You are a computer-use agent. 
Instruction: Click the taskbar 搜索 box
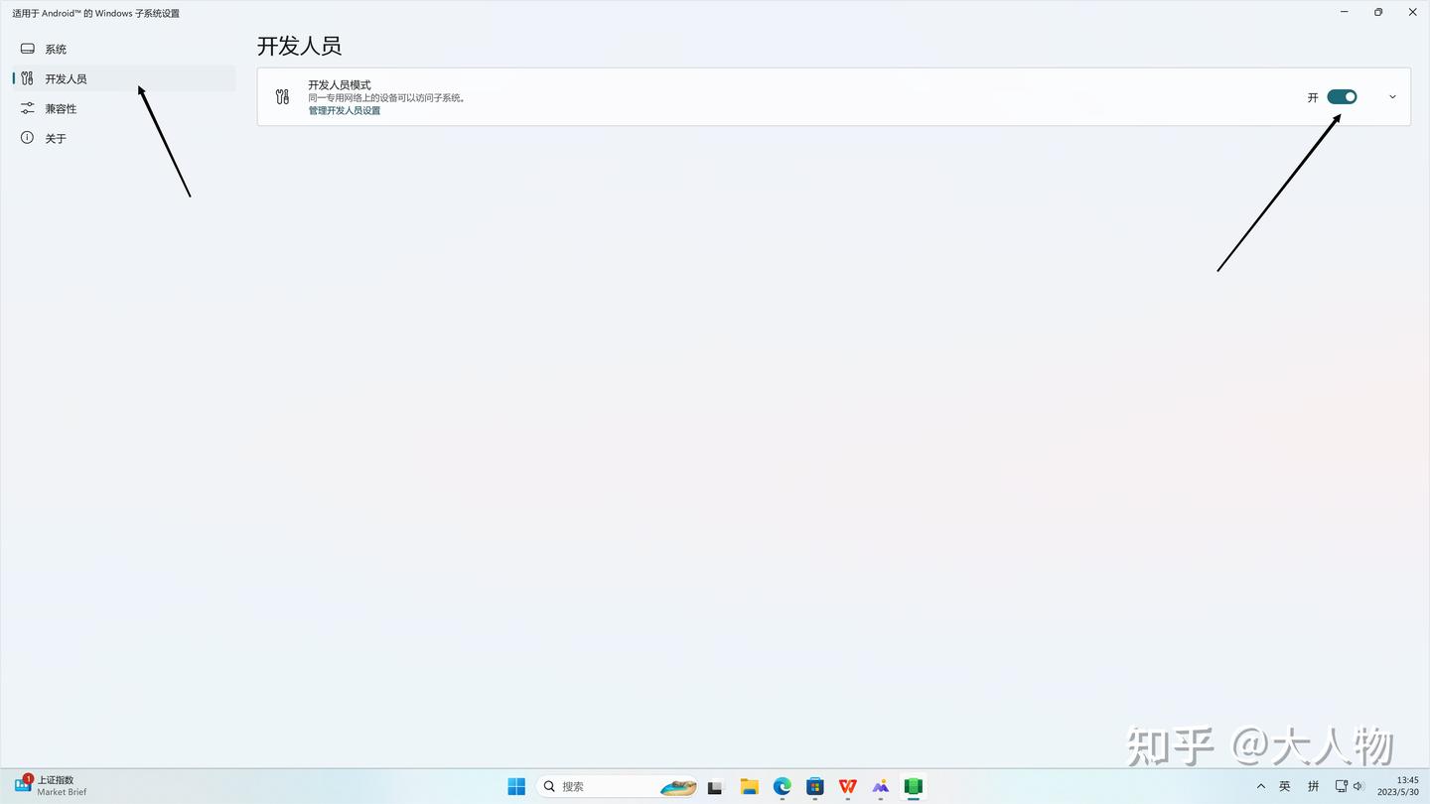(x=617, y=786)
